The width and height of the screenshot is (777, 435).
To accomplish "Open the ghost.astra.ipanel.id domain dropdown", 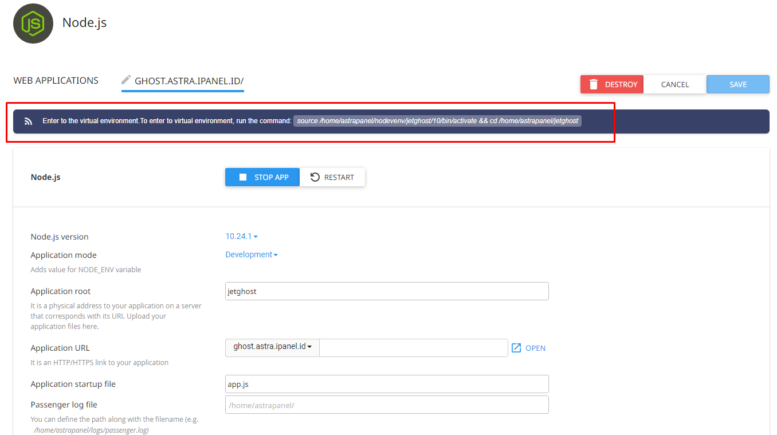I will (272, 347).
